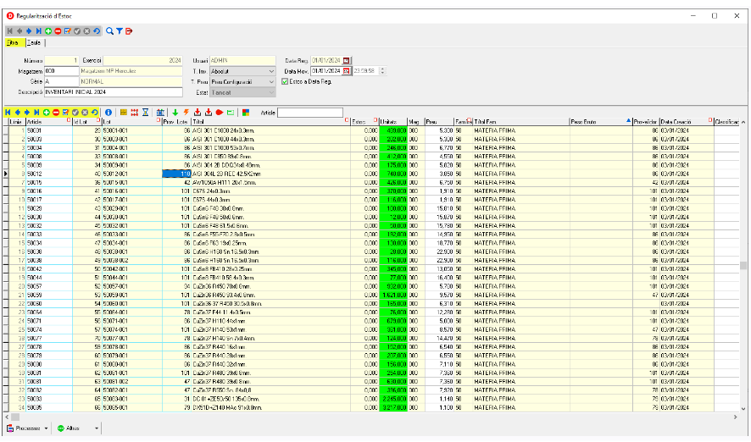The image size is (751, 442).
Task: Jump to last record in top toolbar
Action: (x=38, y=31)
